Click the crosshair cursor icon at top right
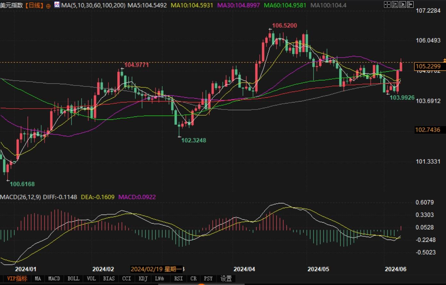This screenshot has height=285, width=446. point(387,4)
